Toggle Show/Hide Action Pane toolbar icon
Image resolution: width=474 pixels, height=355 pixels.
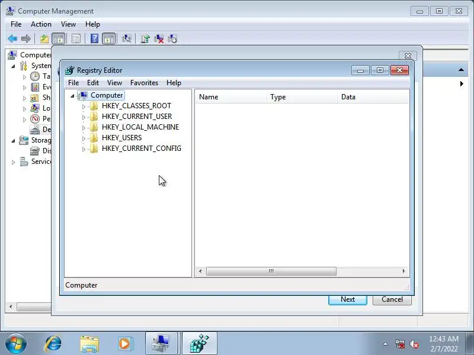(x=109, y=38)
